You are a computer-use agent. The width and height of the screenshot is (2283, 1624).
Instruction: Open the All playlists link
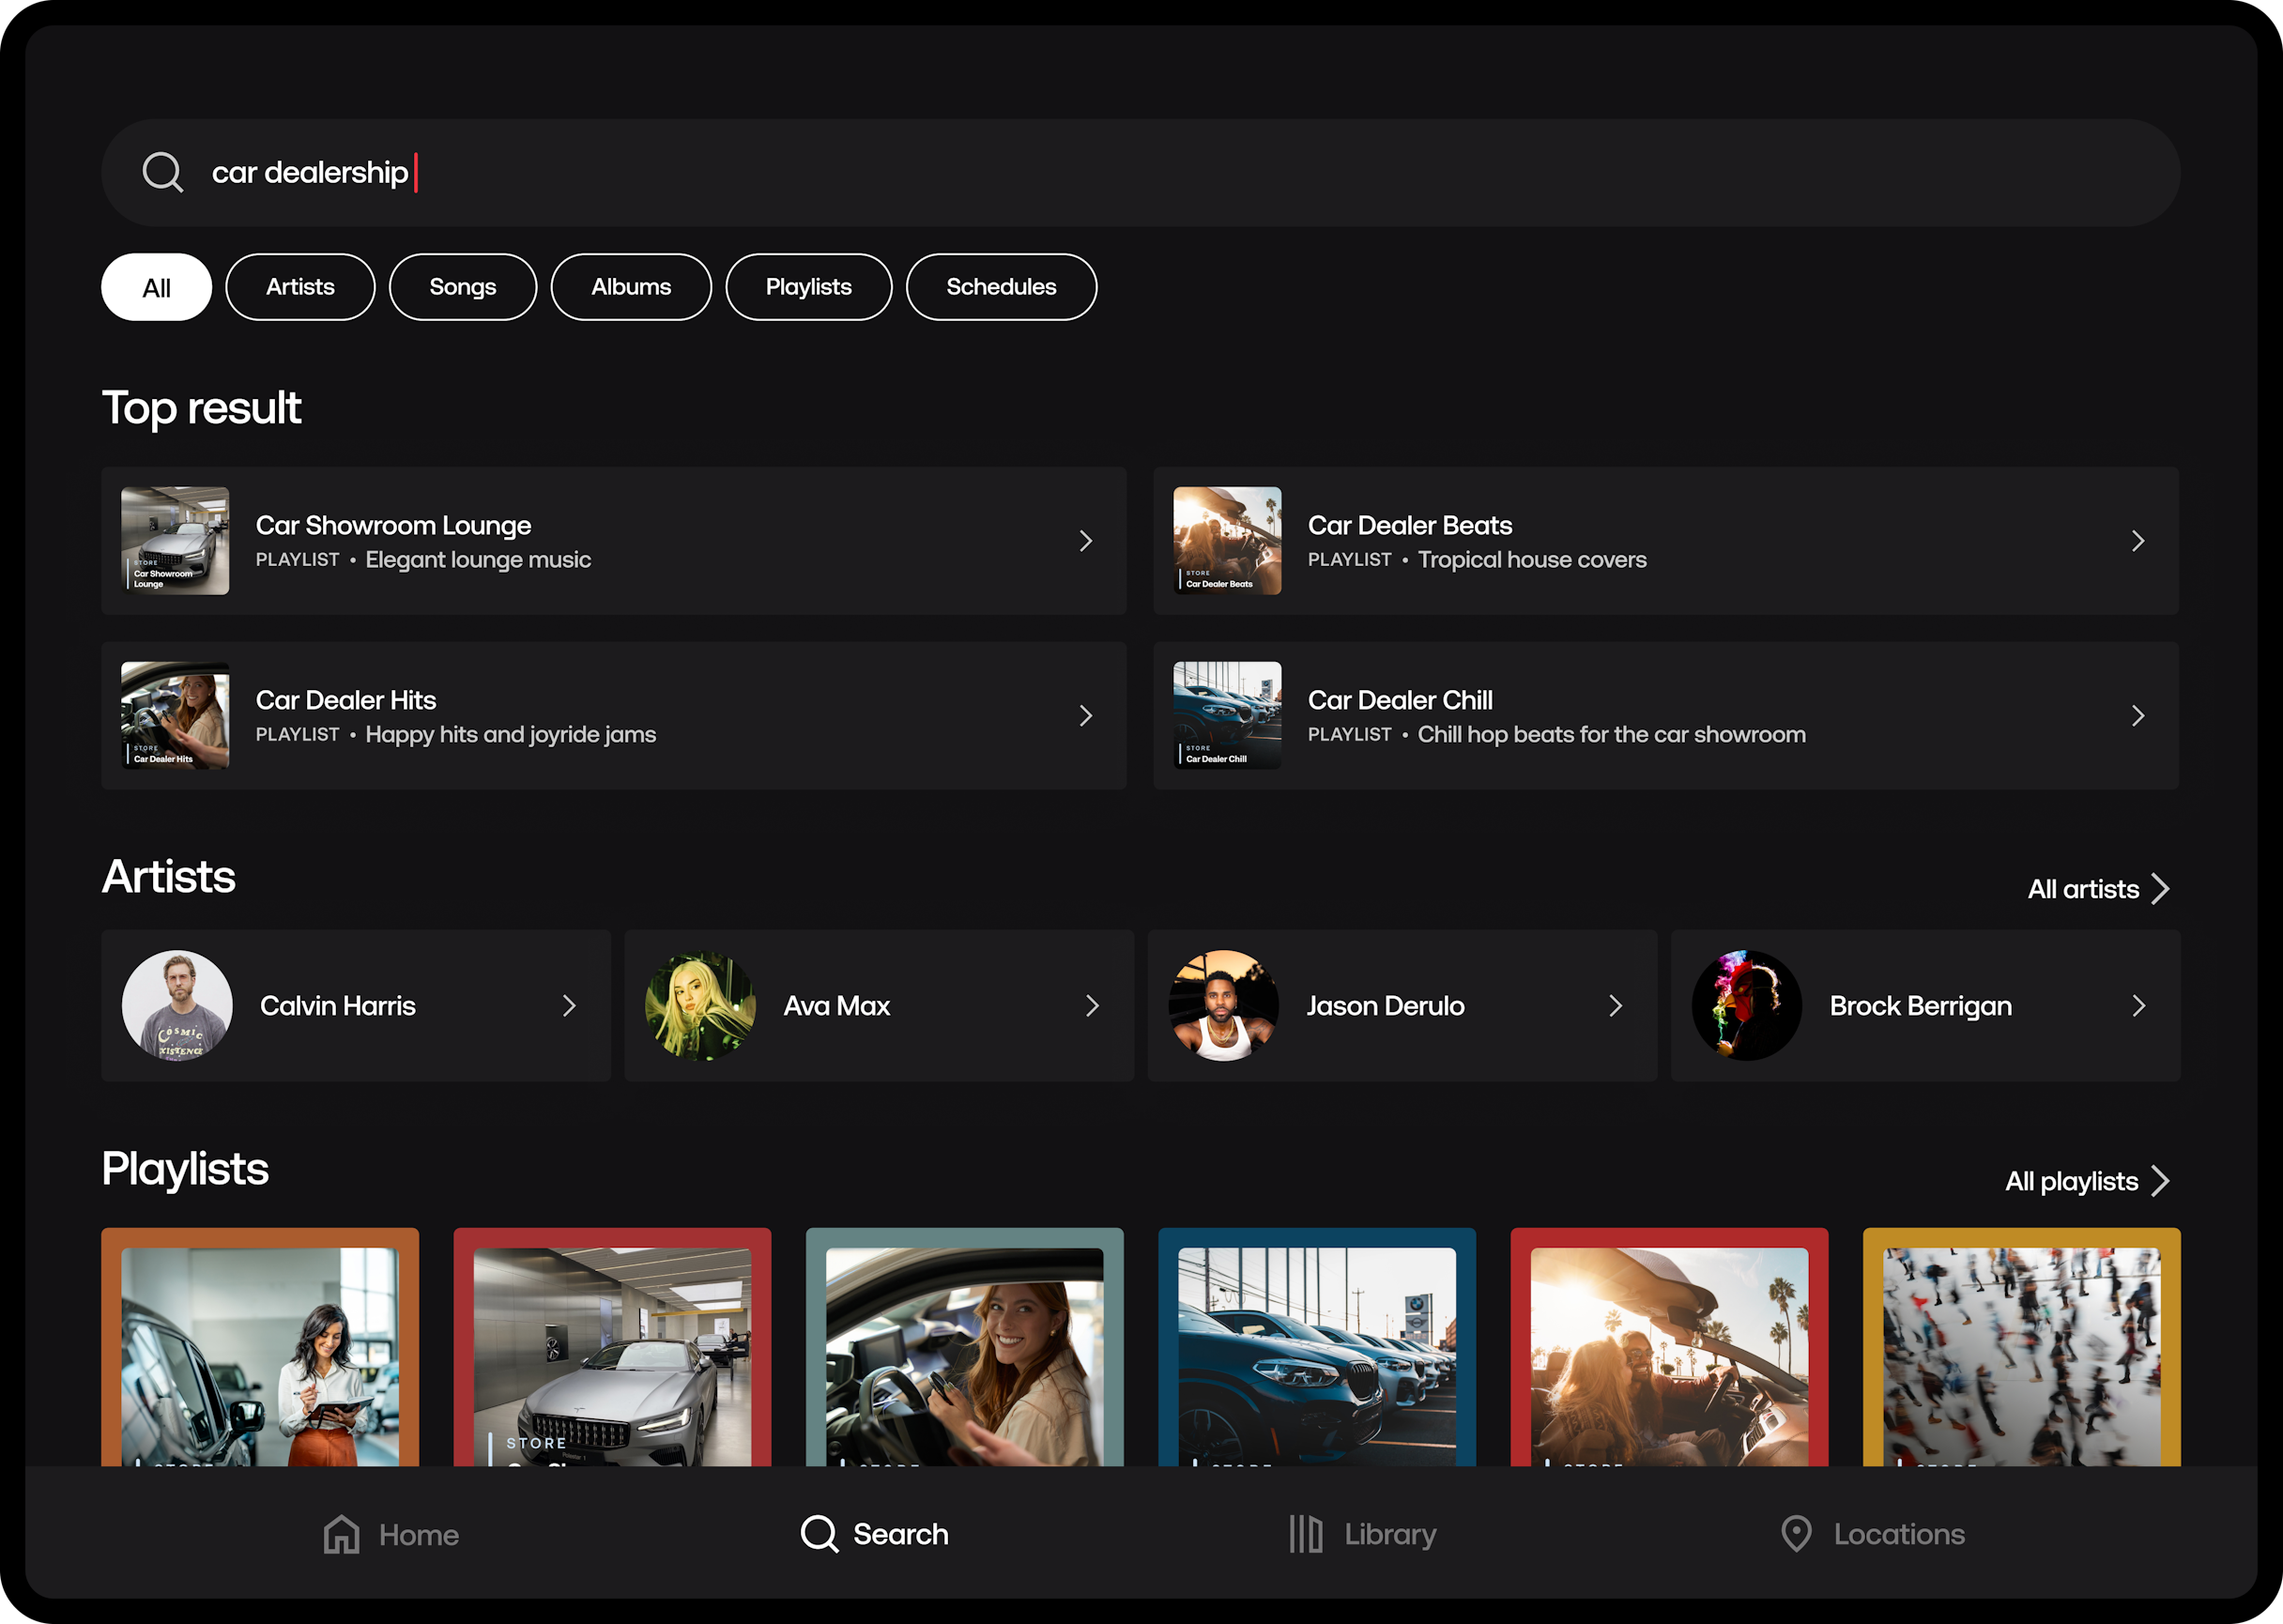(x=2086, y=1181)
